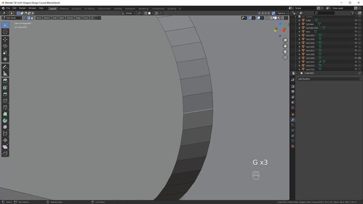Viewport: 363px width, 204px height.
Task: Open the Vertex menu in viewport header
Action: click(70, 18)
